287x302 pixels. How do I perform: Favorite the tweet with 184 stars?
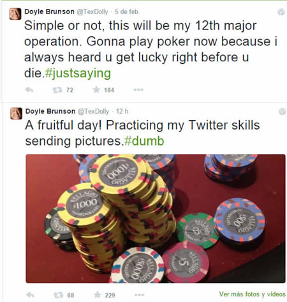pos(96,89)
